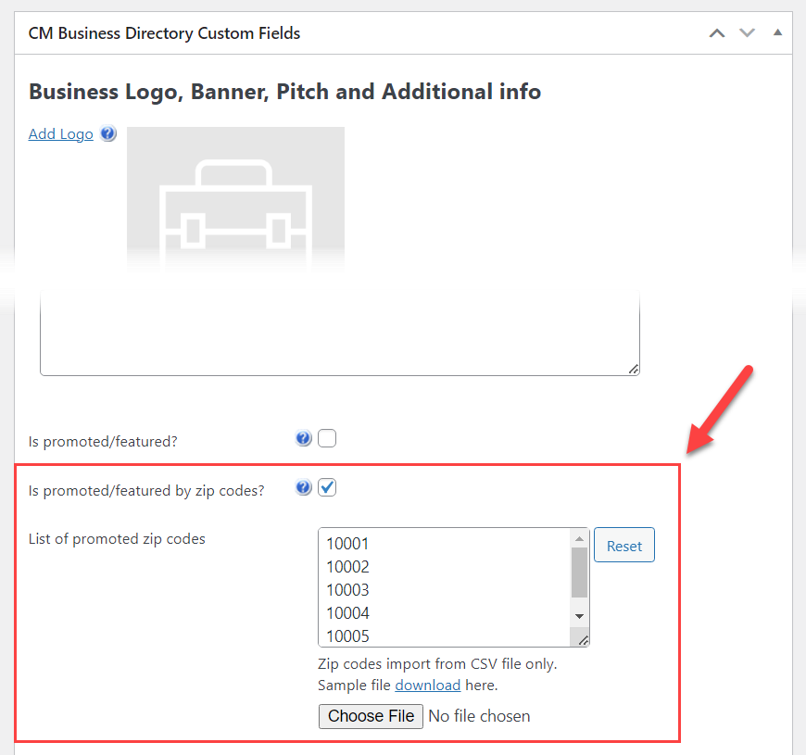Click the zip code 10002 line
The height and width of the screenshot is (755, 806).
point(348,567)
